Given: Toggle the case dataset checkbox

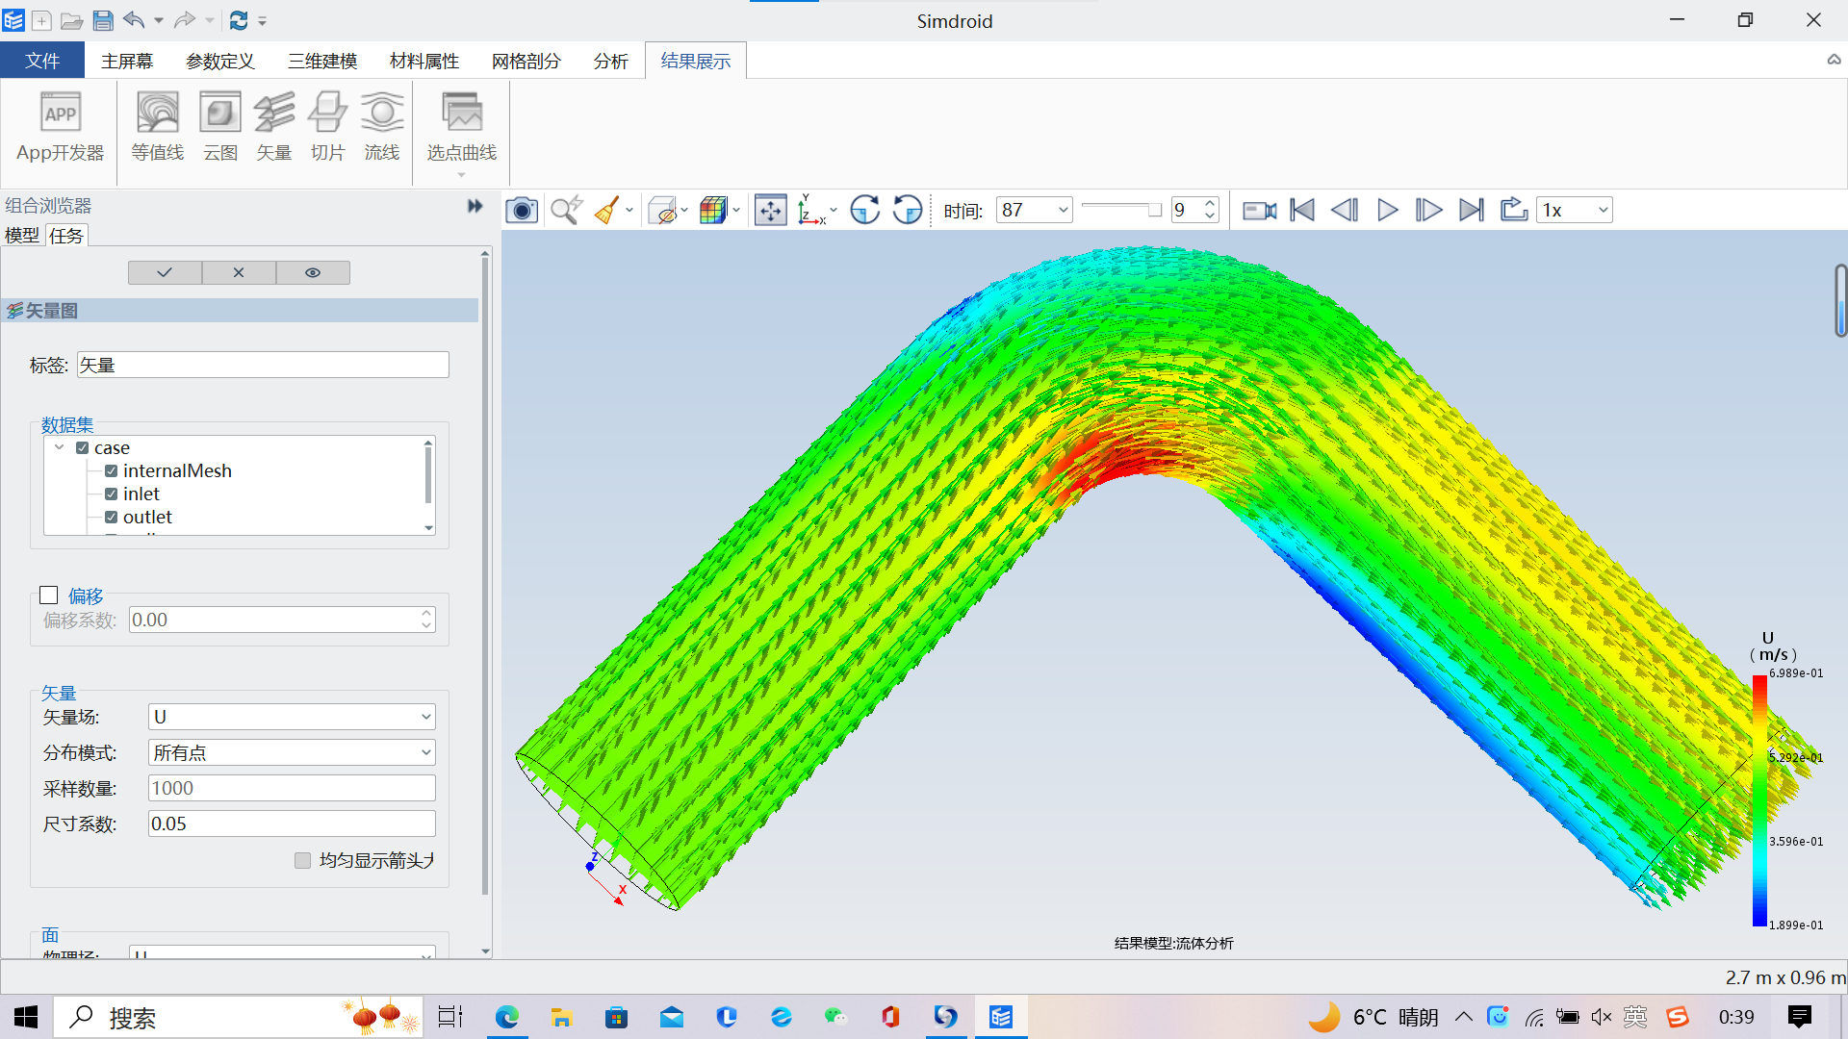Looking at the screenshot, I should click(x=83, y=448).
